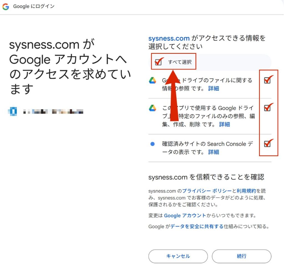Toggle checkbox for 特定のファイルのみの参照、編集、作成、削除
Viewport: 284px width, 266px height.
coord(267,108)
